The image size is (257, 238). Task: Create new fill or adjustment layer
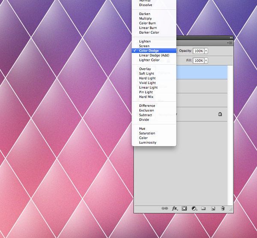(194, 208)
